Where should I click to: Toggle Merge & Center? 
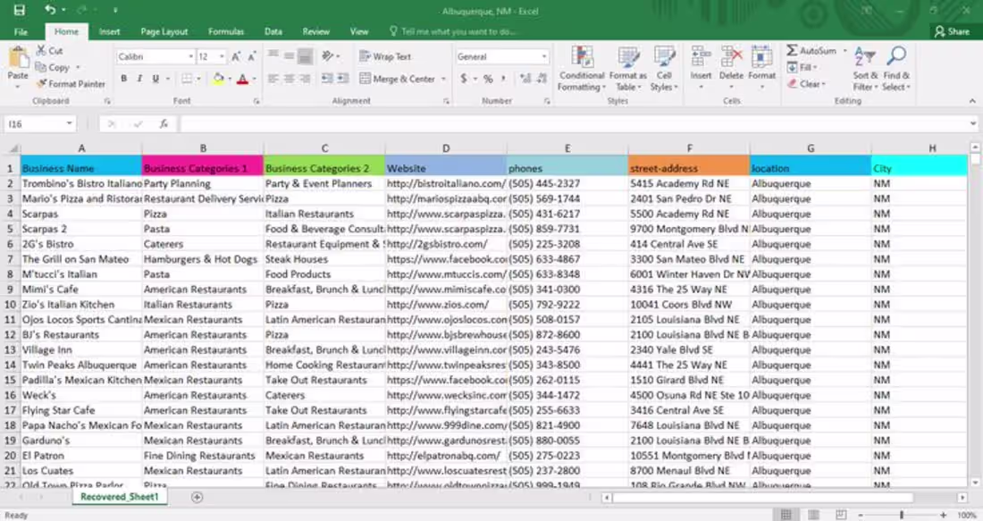coord(398,79)
